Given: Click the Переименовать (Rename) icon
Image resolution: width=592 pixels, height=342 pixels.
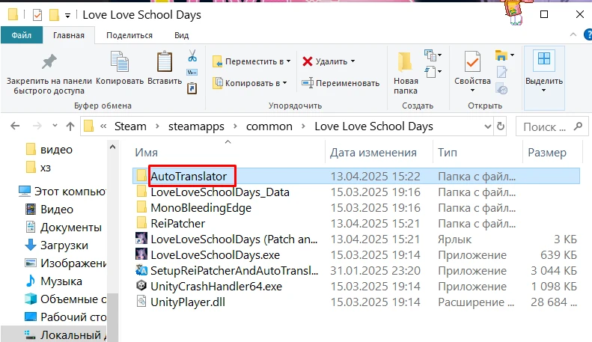Looking at the screenshot, I should click(308, 82).
